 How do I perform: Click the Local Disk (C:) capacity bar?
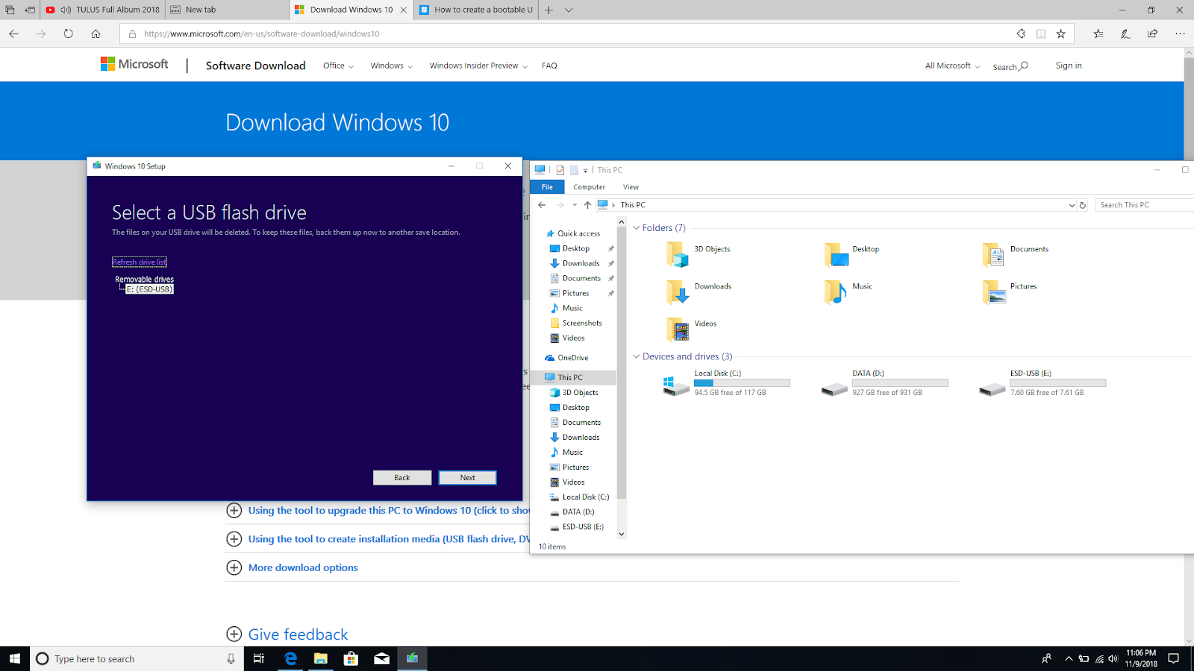click(x=742, y=382)
